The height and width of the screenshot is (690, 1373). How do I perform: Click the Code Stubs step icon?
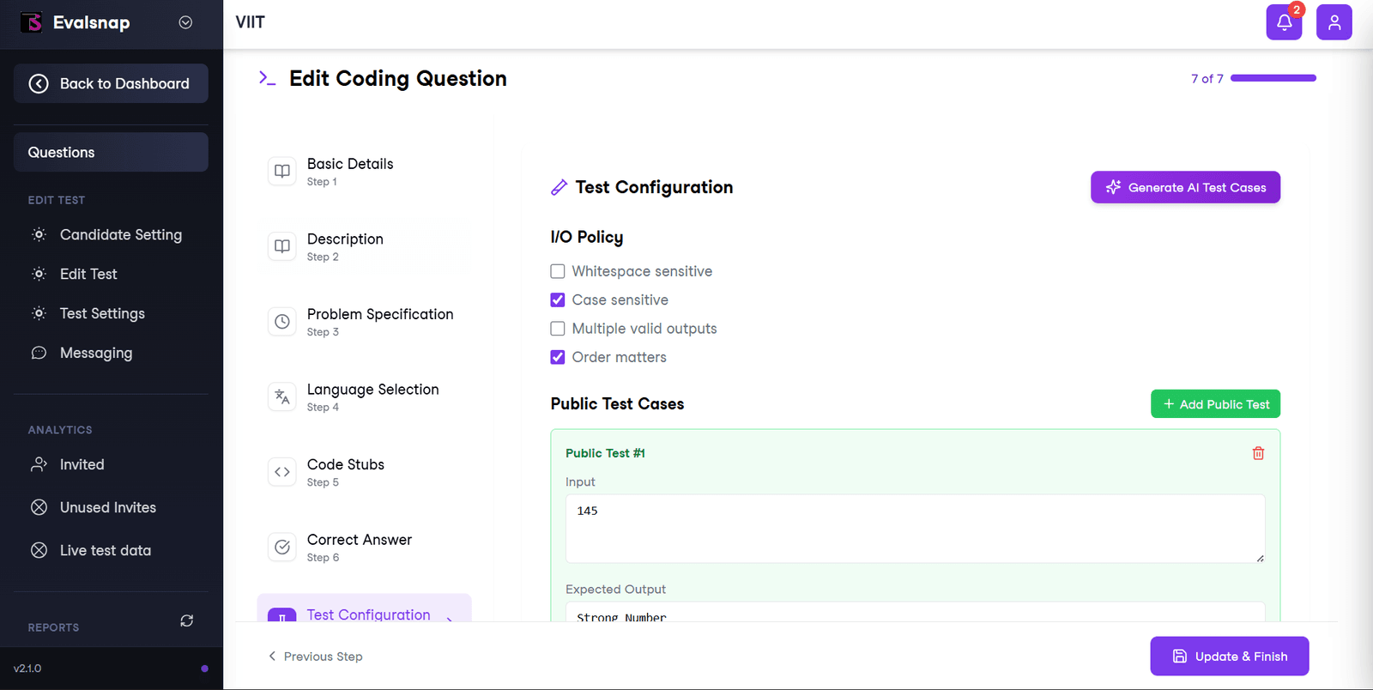[282, 472]
